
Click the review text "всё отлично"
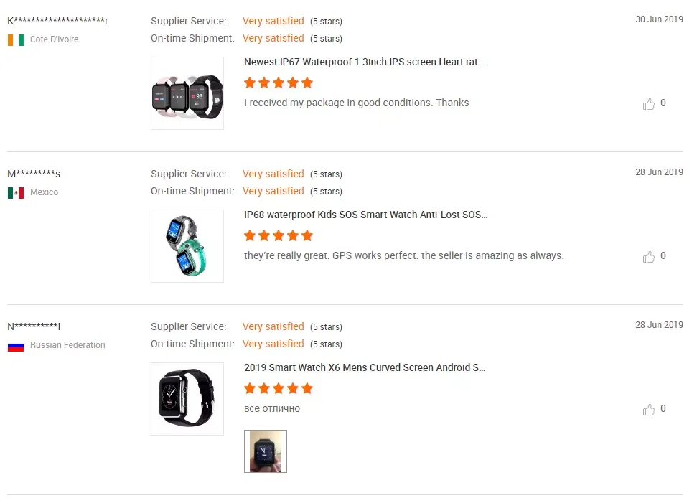click(272, 409)
